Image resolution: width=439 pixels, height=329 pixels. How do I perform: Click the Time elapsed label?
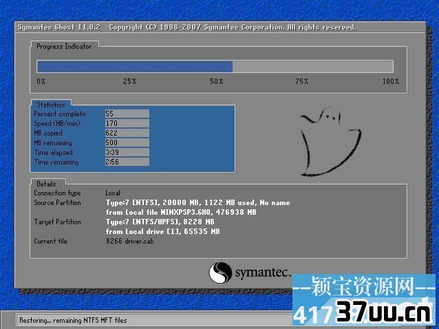[53, 152]
